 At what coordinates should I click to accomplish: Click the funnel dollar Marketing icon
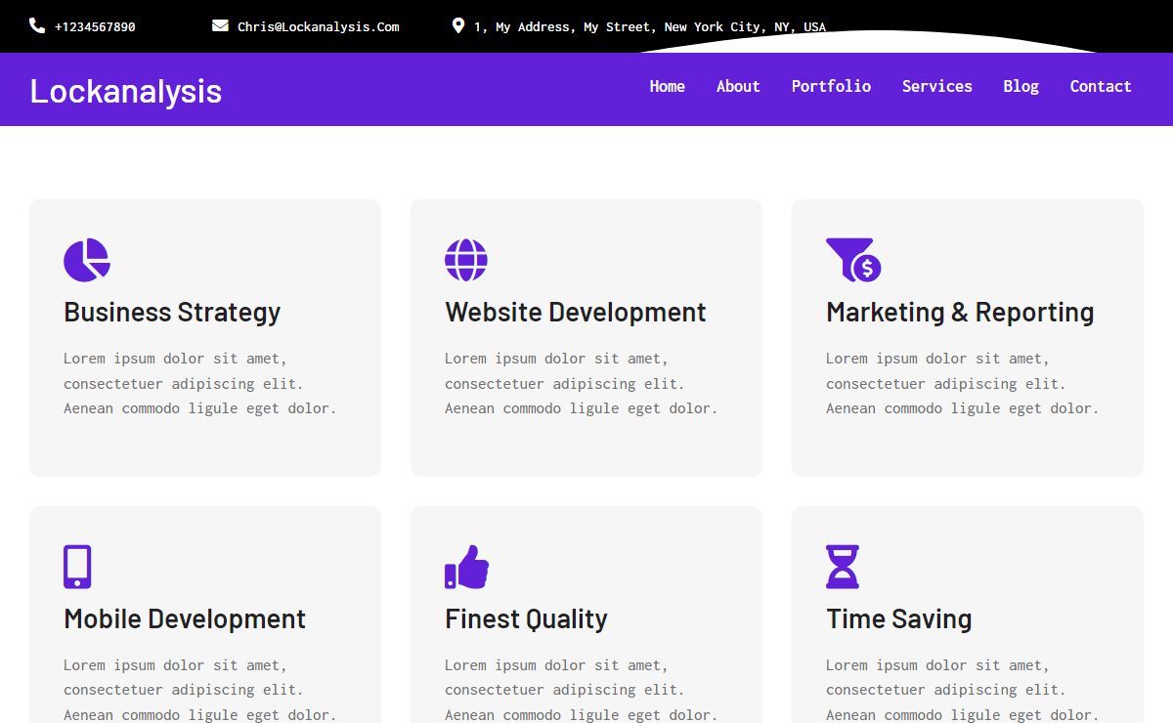tap(853, 260)
